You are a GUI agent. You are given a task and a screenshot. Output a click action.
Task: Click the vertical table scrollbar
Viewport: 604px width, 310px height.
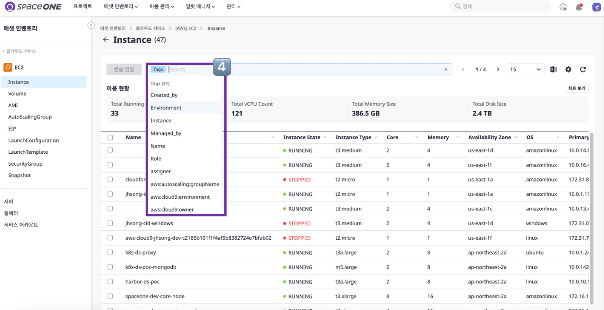(x=592, y=217)
